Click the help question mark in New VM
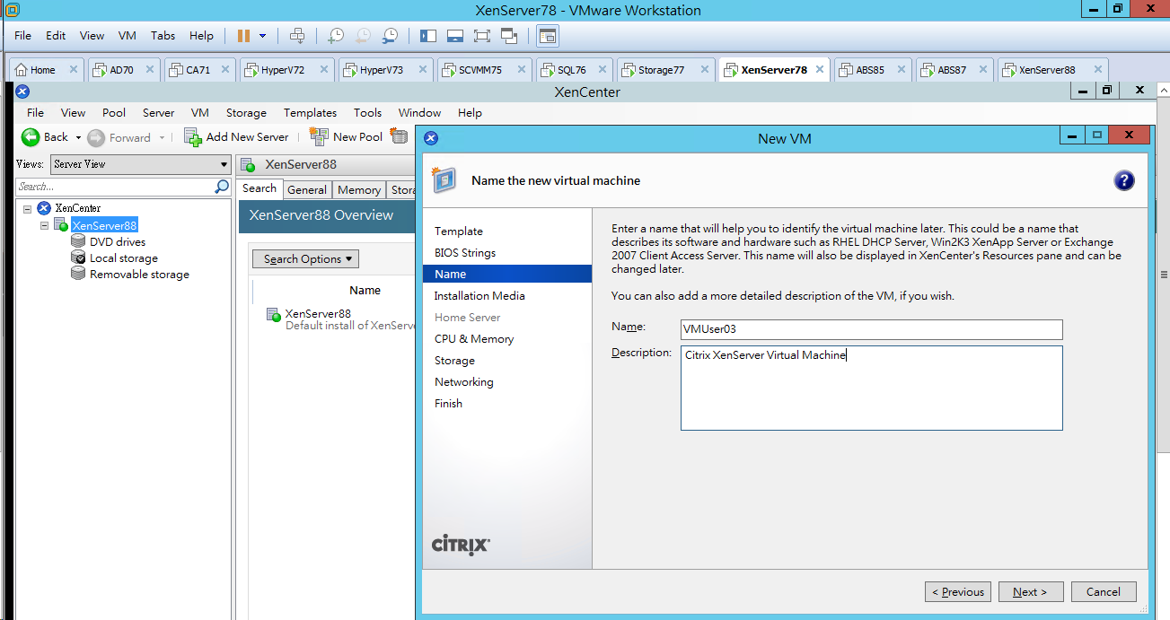Image resolution: width=1170 pixels, height=620 pixels. click(x=1123, y=180)
